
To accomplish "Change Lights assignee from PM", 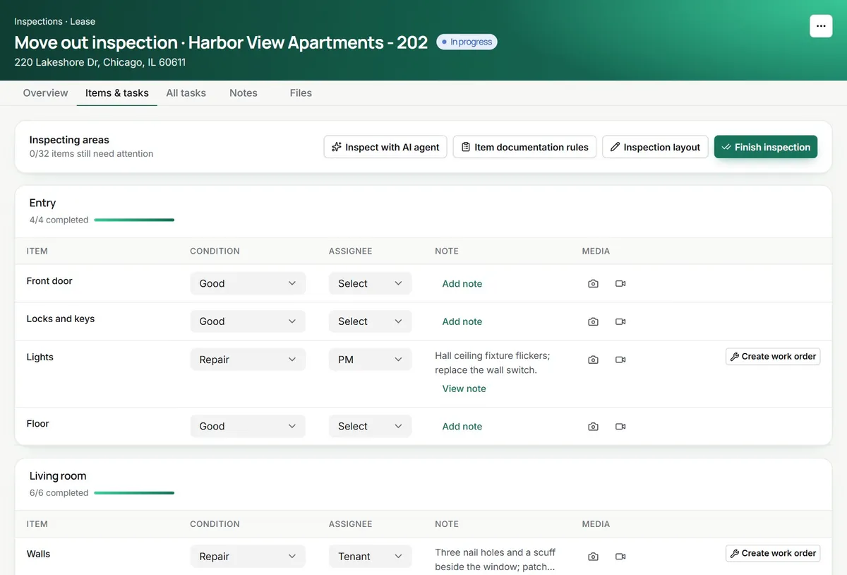I will pyautogui.click(x=370, y=360).
